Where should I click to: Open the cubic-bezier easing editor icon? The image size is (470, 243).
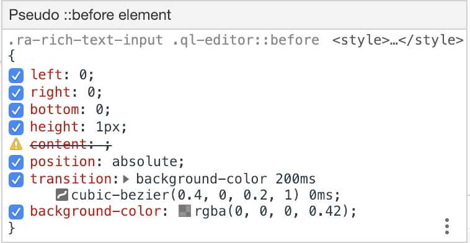[63, 195]
